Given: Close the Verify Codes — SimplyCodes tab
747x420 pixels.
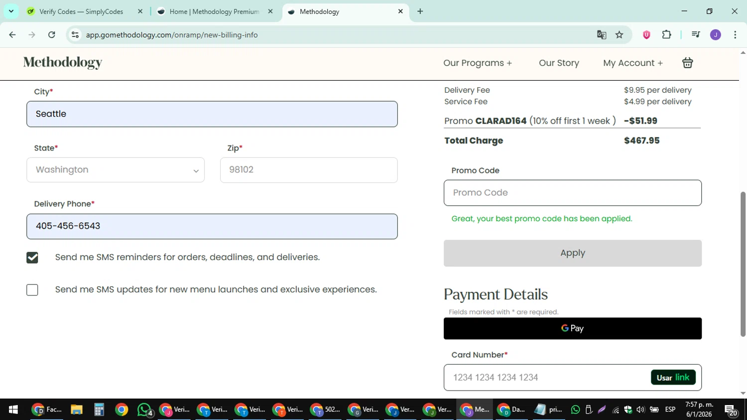Looking at the screenshot, I should click(140, 11).
